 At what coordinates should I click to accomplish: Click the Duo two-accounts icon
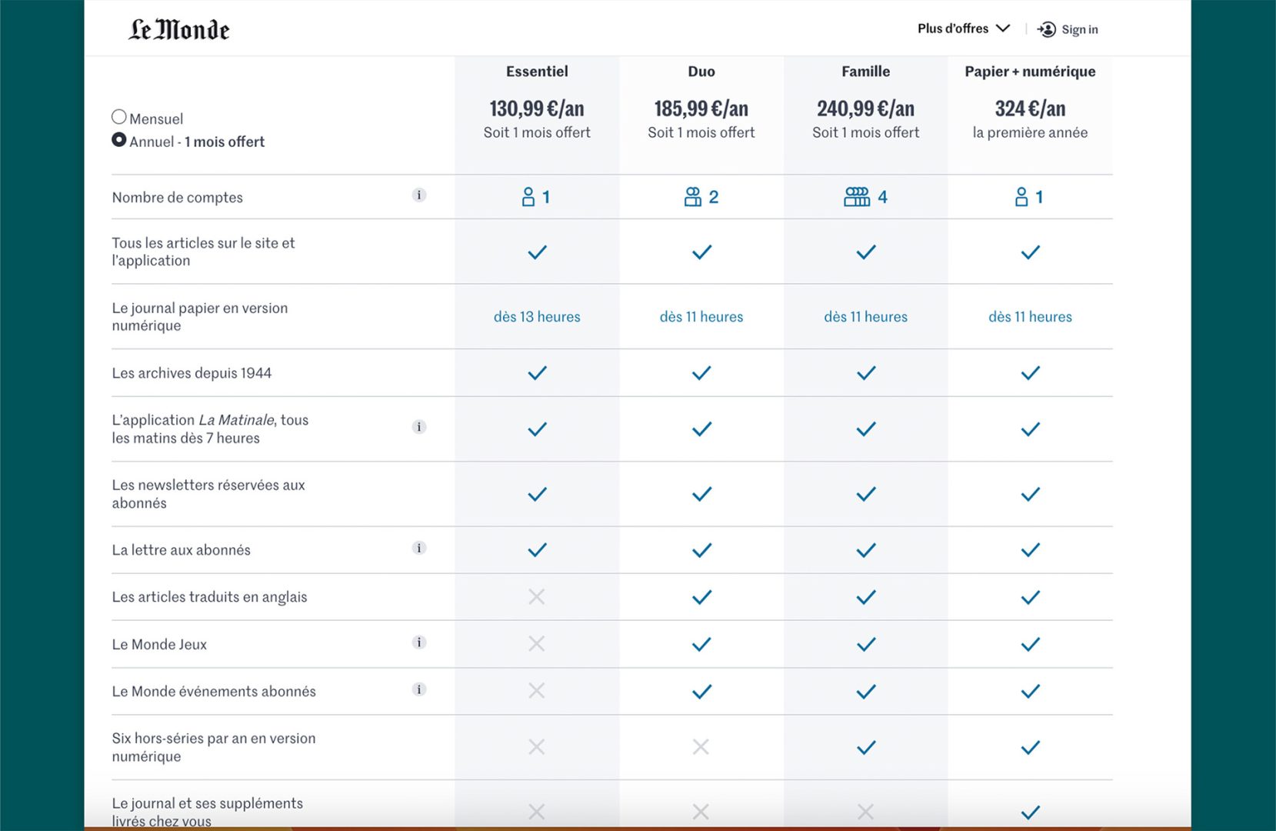coord(692,197)
